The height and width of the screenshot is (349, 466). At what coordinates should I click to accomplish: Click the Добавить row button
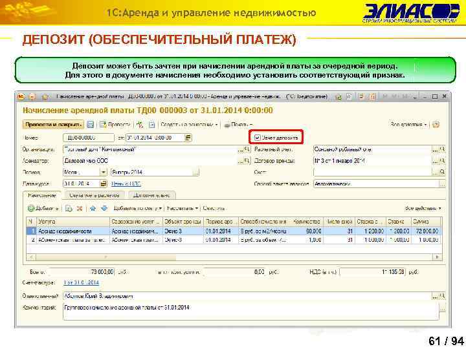pos(43,208)
